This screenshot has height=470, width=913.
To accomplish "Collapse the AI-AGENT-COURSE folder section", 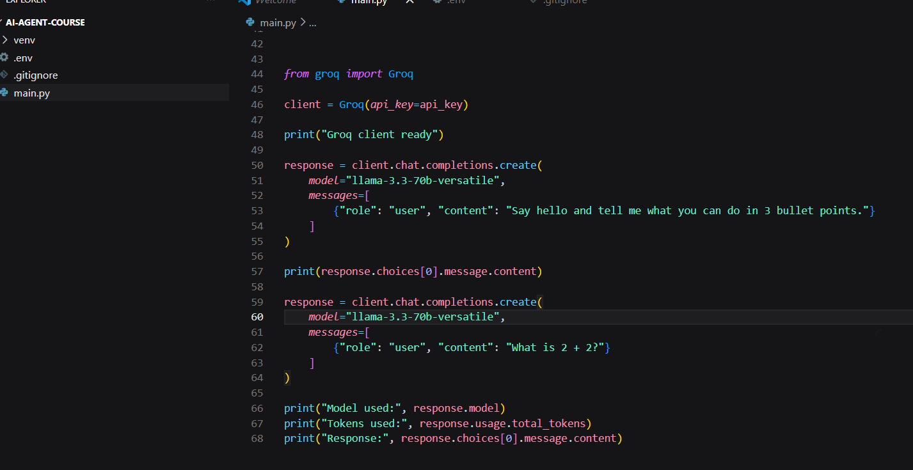I will click(x=45, y=22).
